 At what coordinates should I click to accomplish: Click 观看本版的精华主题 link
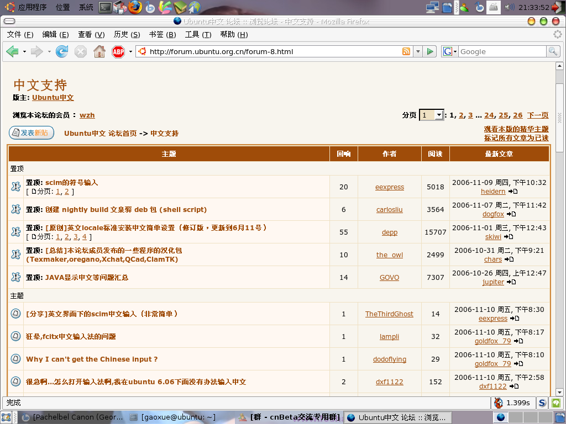point(516,129)
